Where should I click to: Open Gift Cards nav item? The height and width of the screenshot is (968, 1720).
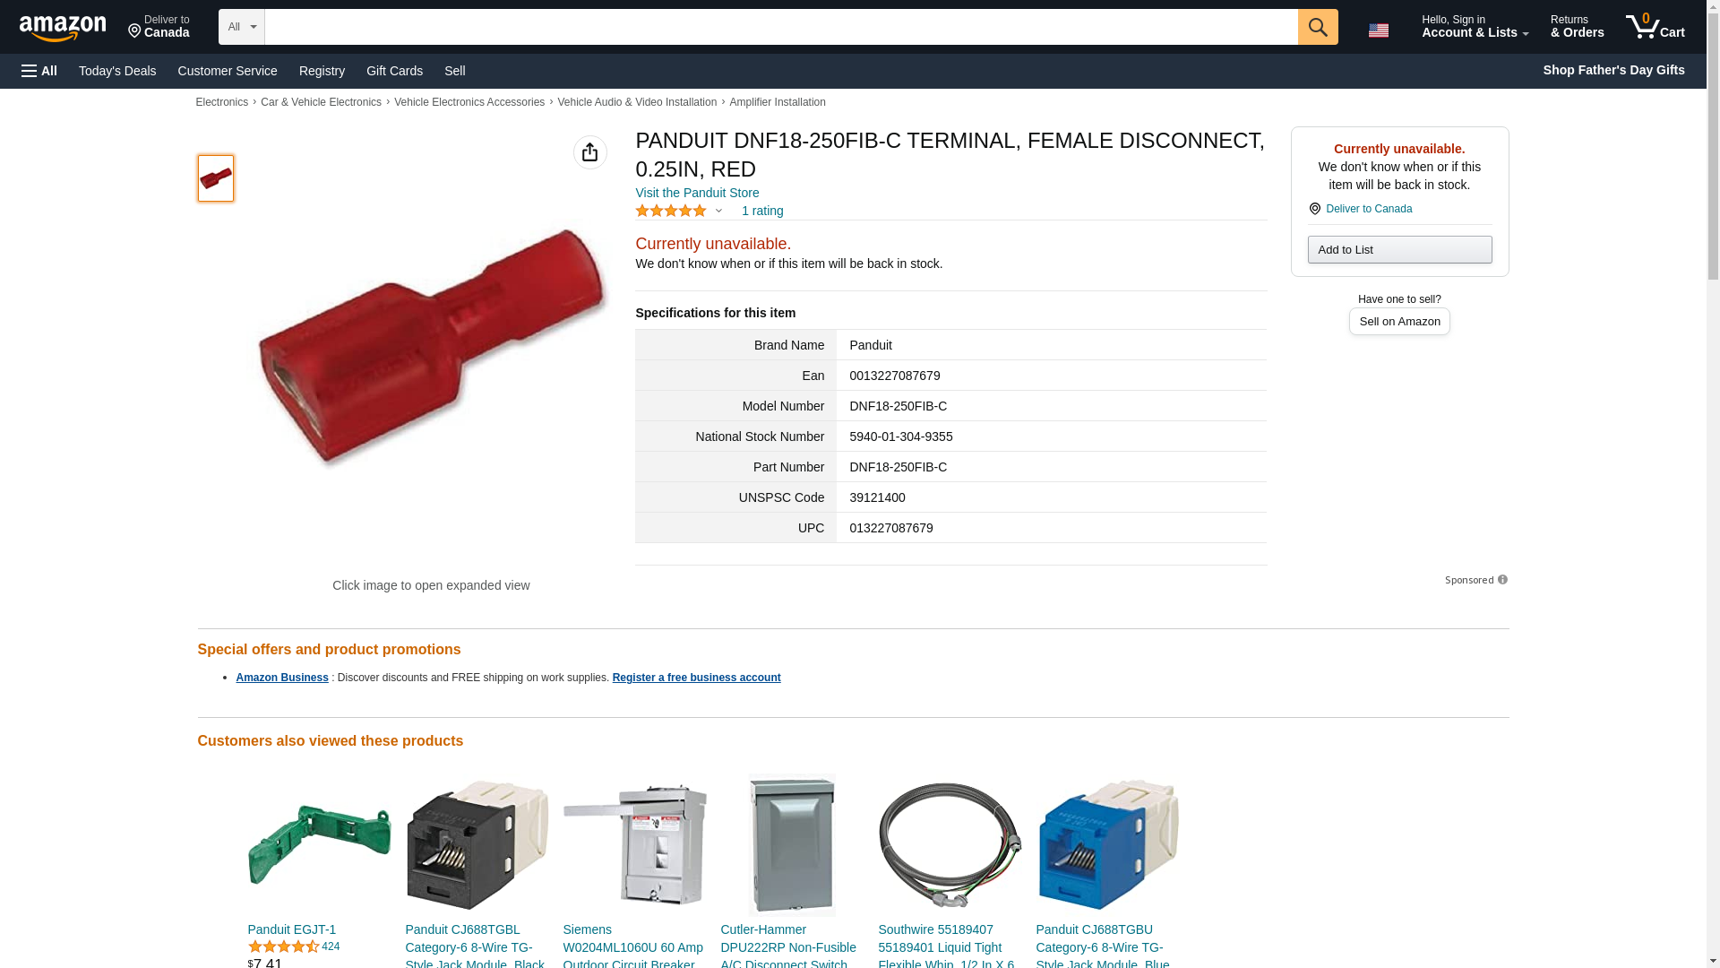394,71
